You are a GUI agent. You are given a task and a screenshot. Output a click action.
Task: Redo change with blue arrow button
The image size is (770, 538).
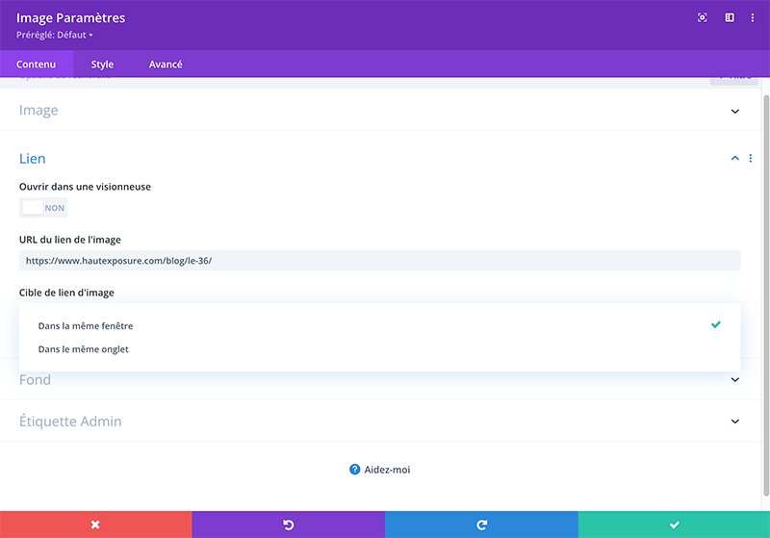481,525
